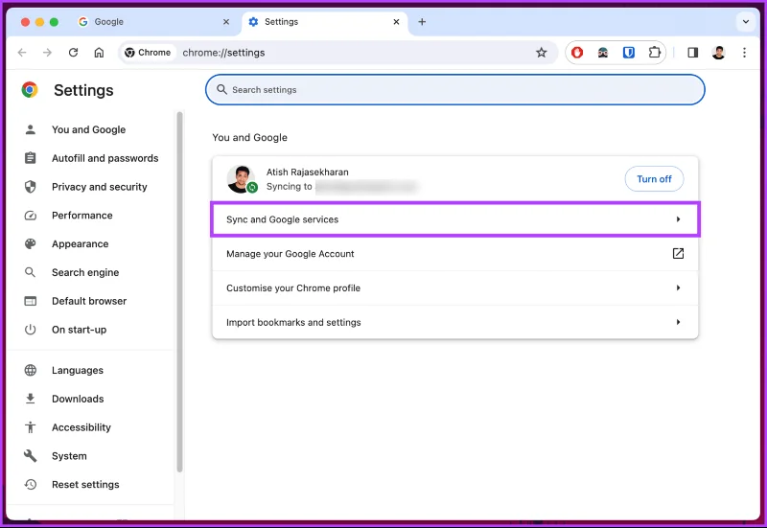This screenshot has height=528, width=767.
Task: Open the Bitwarden shield extension
Action: click(629, 53)
